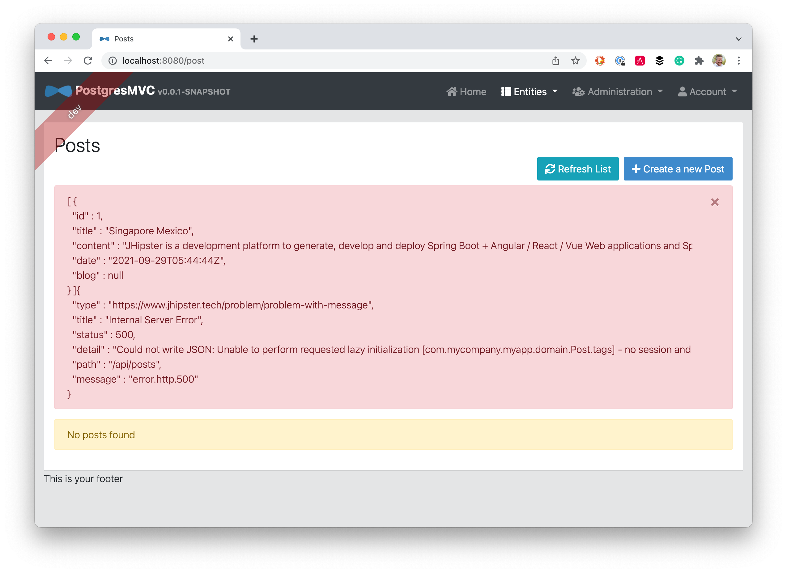The image size is (787, 573).
Task: Open the Grammarly extension
Action: 679,61
